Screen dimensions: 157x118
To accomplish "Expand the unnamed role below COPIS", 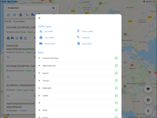I will coord(39,103).
